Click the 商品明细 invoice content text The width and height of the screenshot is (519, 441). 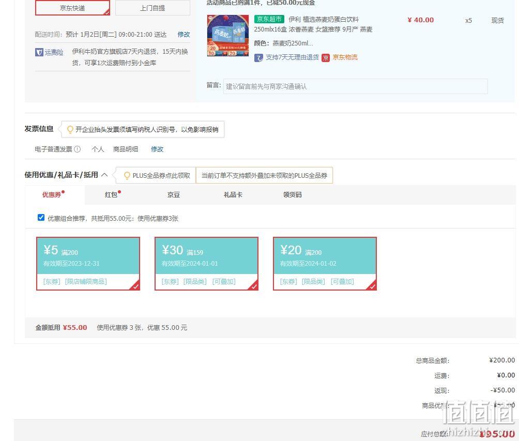[126, 149]
